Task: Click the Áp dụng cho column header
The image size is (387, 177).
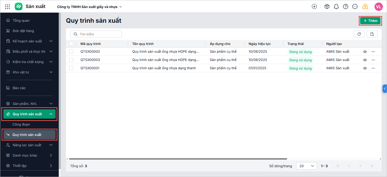Action: [x=220, y=44]
